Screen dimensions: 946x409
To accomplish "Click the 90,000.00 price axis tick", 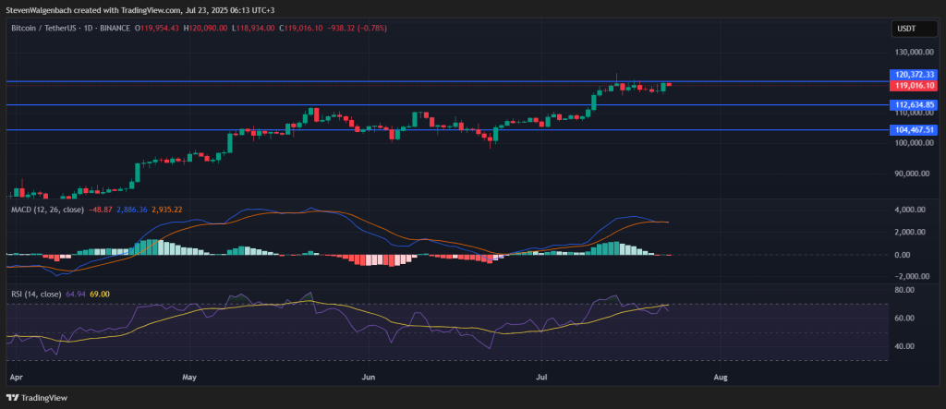I will [912, 174].
